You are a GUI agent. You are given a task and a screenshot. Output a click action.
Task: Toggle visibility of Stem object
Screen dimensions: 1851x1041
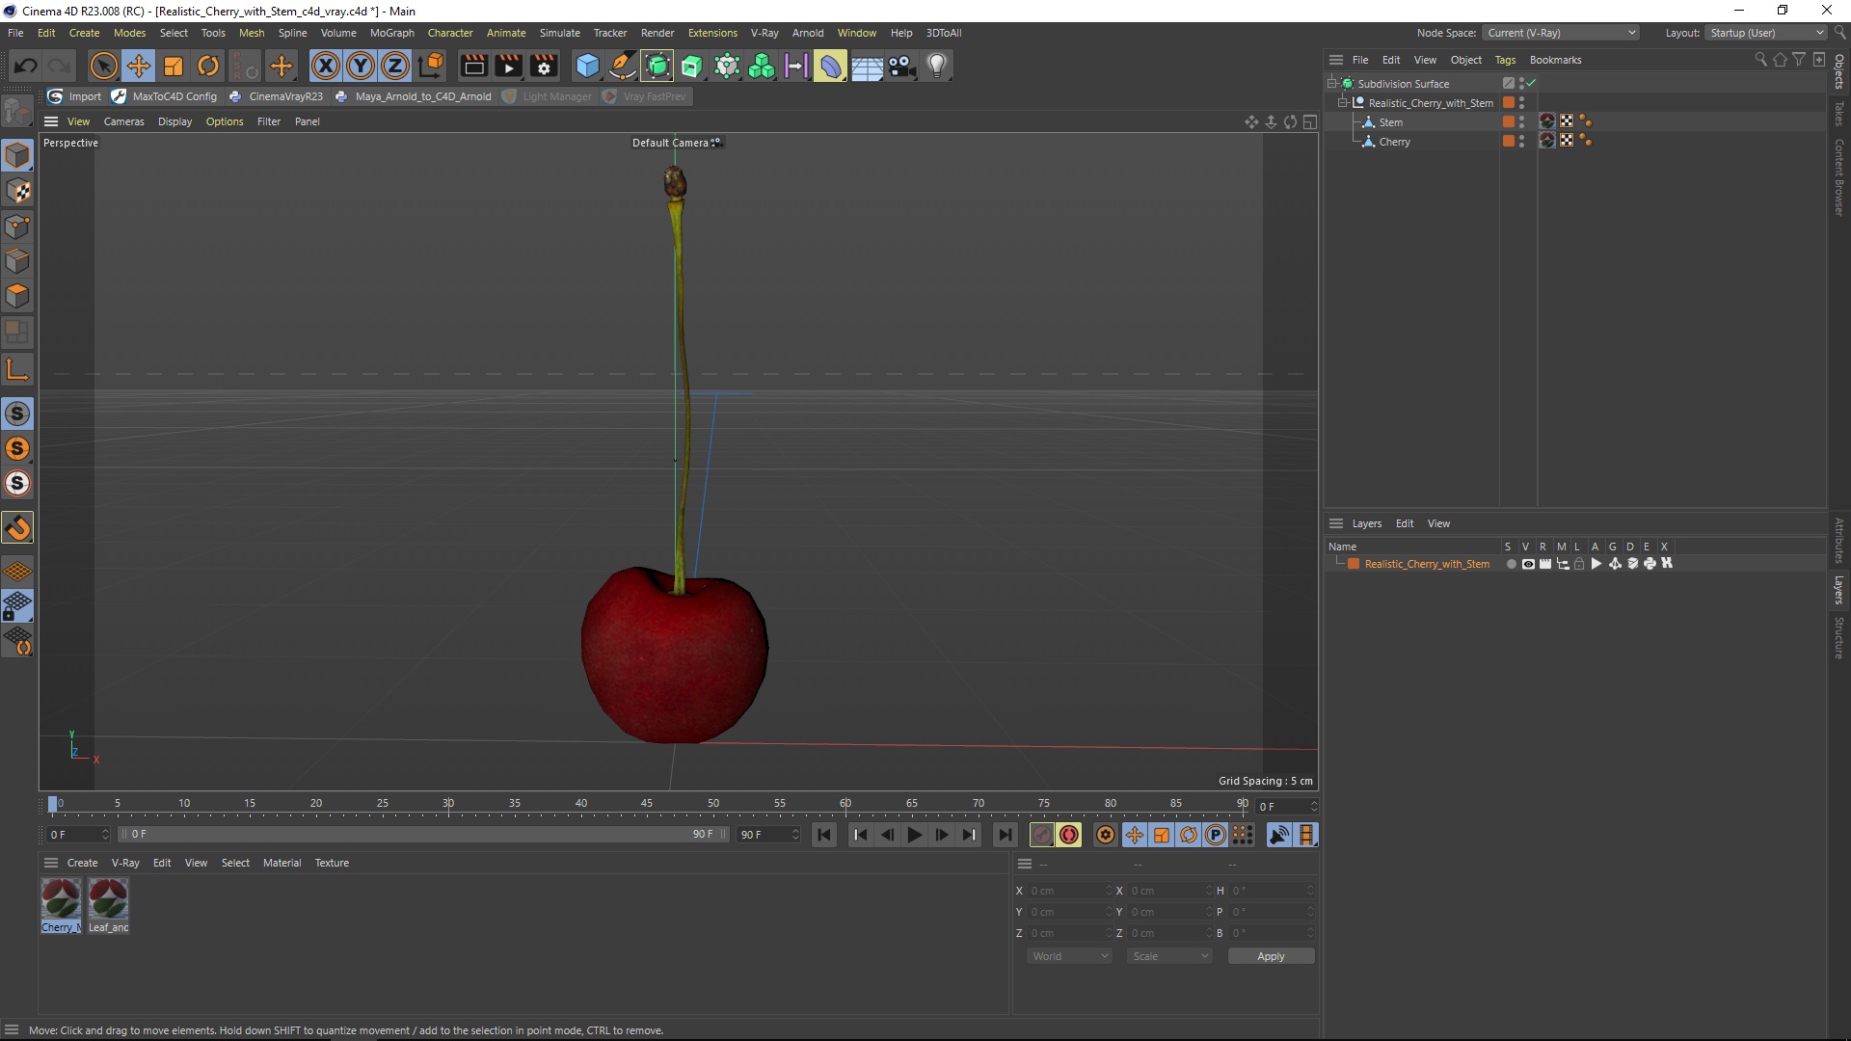(x=1523, y=120)
